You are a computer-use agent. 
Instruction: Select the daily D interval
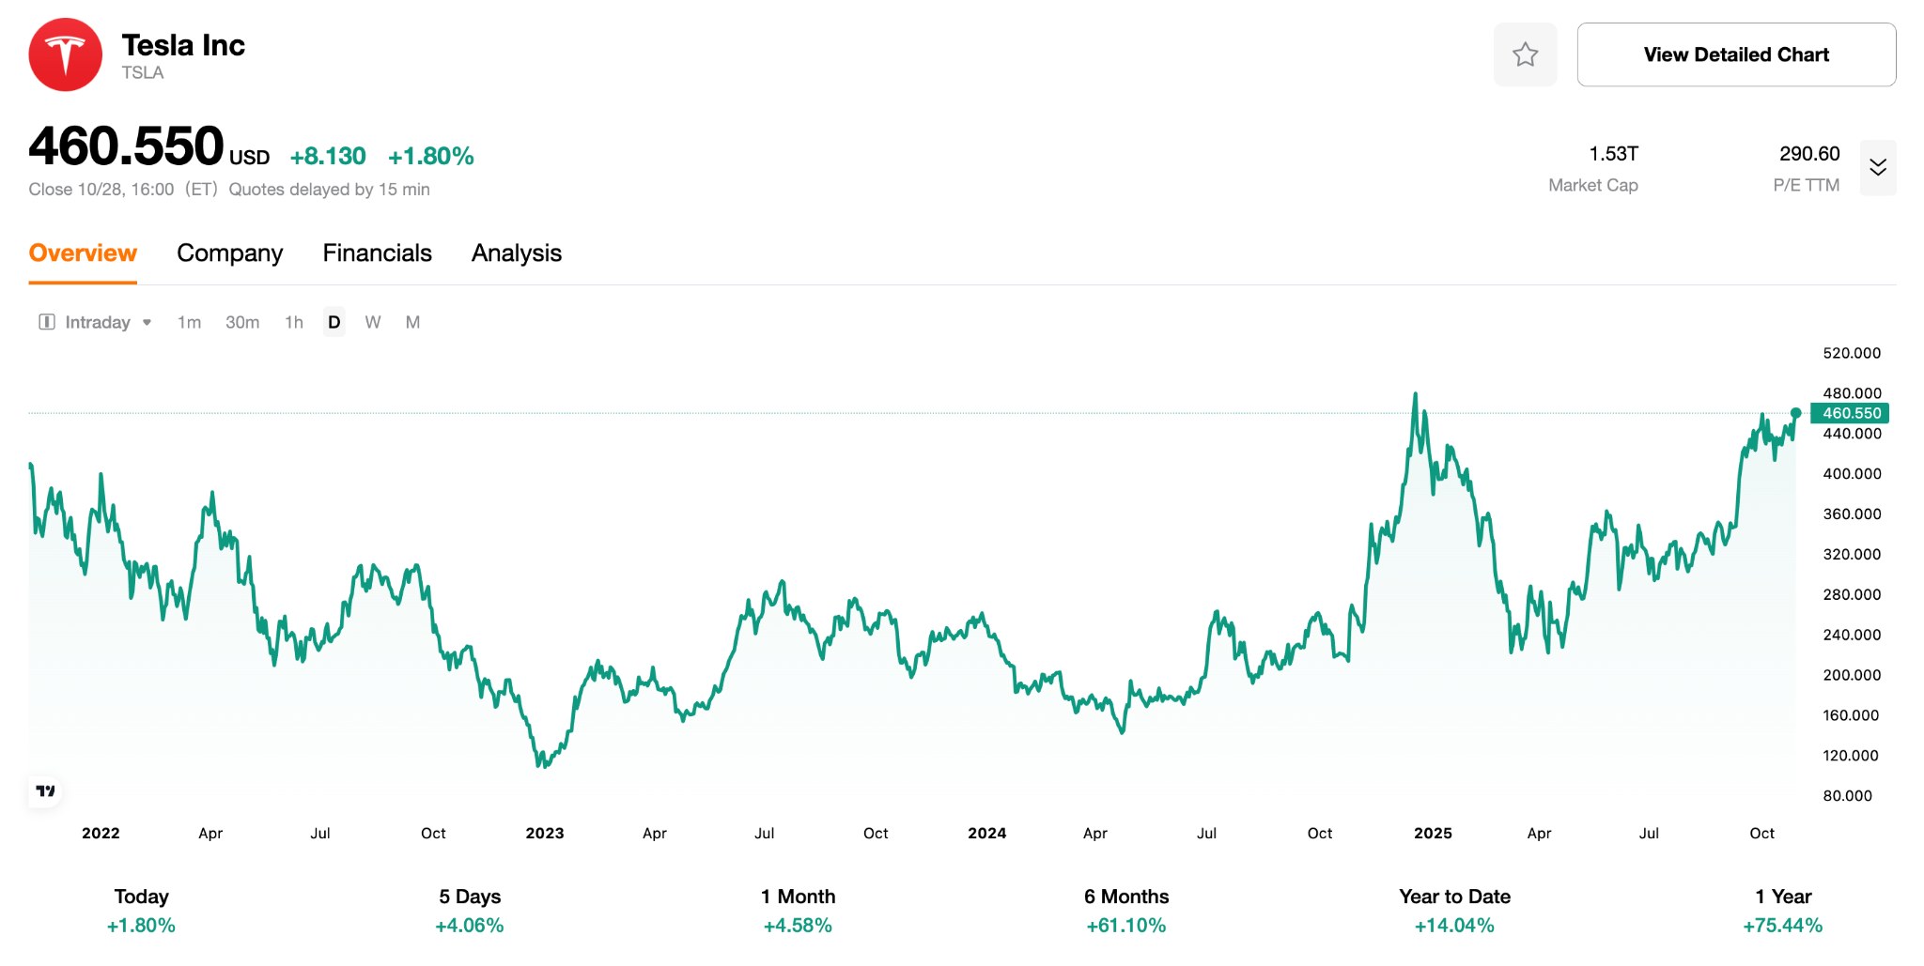click(334, 322)
